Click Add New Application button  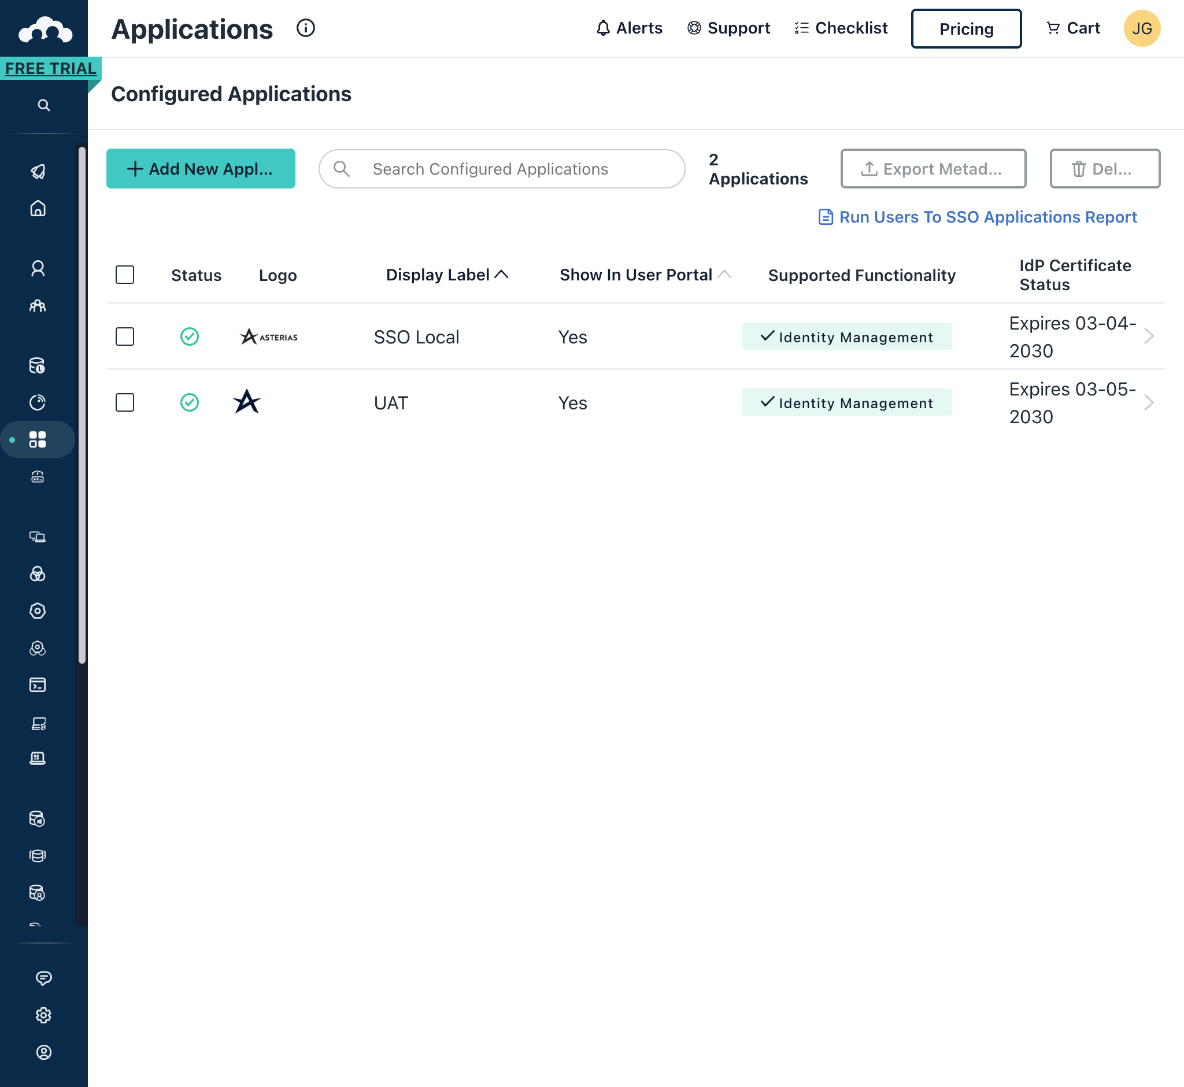click(201, 169)
